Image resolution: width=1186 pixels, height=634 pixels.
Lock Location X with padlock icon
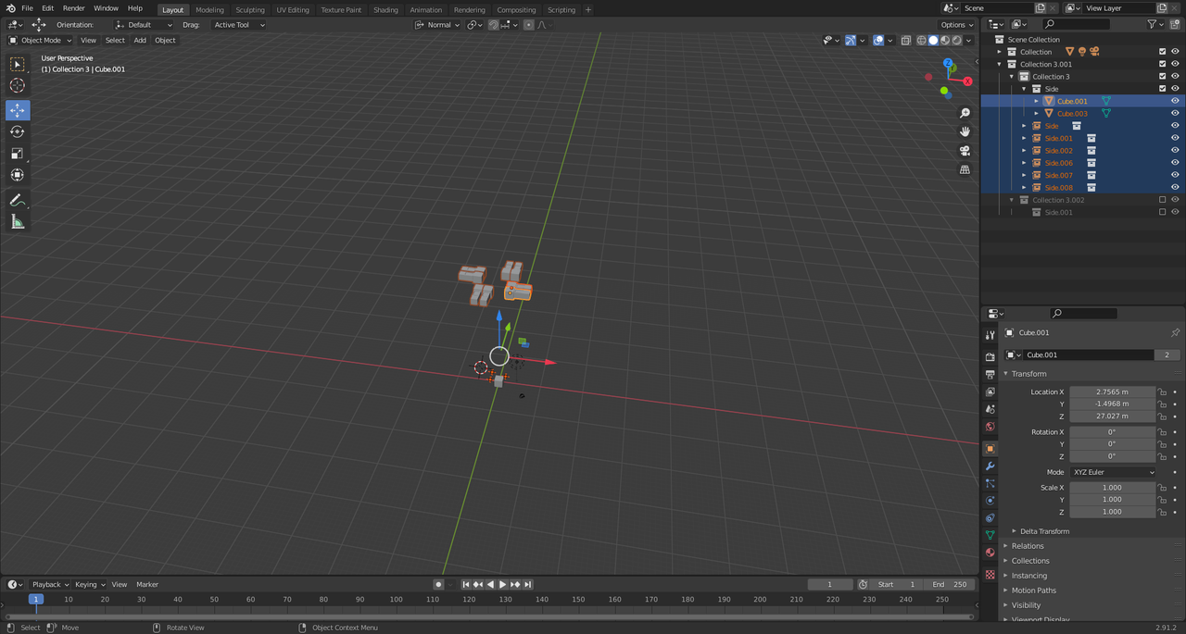pyautogui.click(x=1163, y=392)
